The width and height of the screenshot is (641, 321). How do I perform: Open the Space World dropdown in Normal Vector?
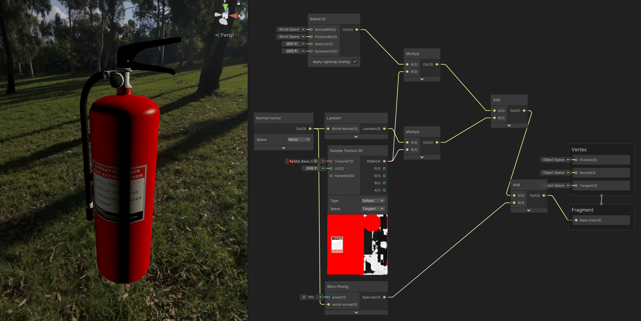pos(299,140)
